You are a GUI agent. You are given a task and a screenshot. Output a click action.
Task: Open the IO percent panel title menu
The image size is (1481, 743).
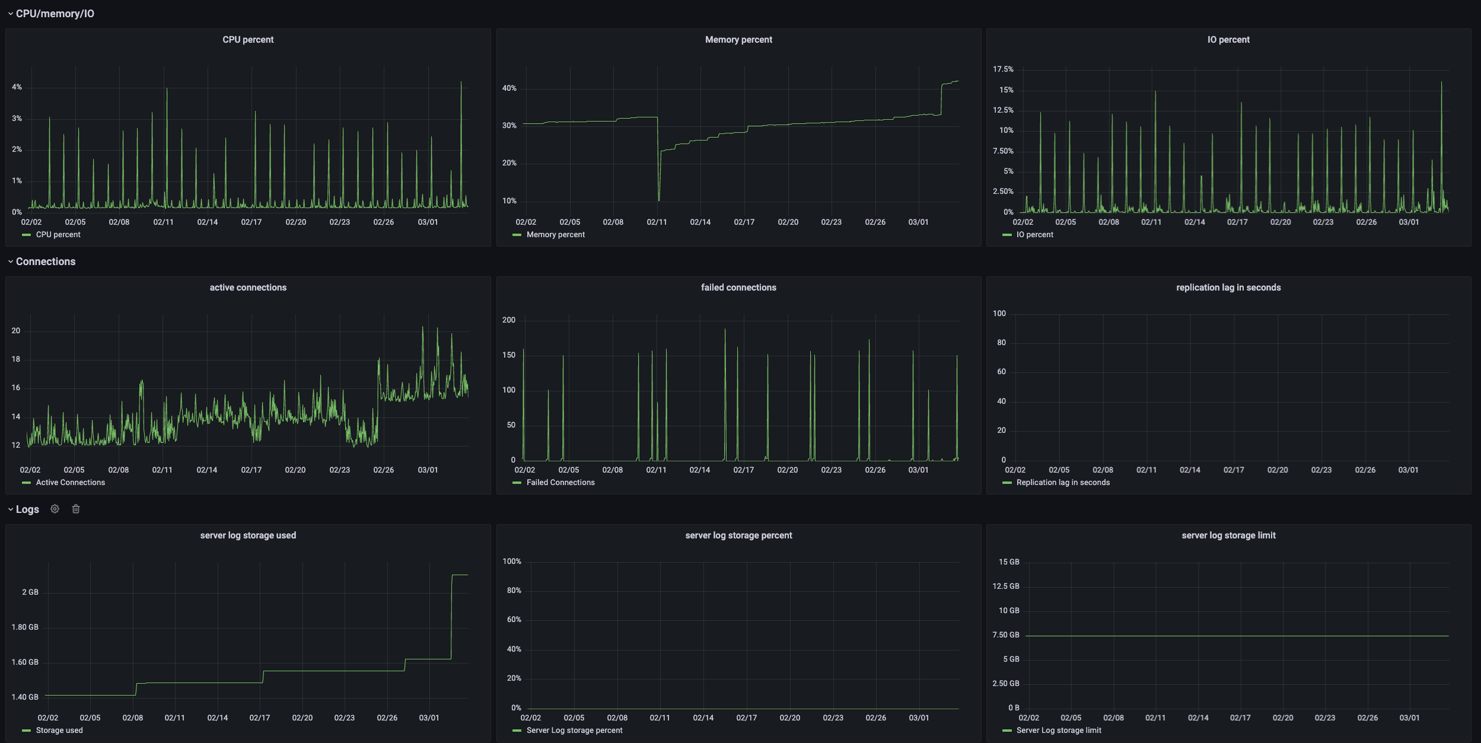coord(1228,40)
